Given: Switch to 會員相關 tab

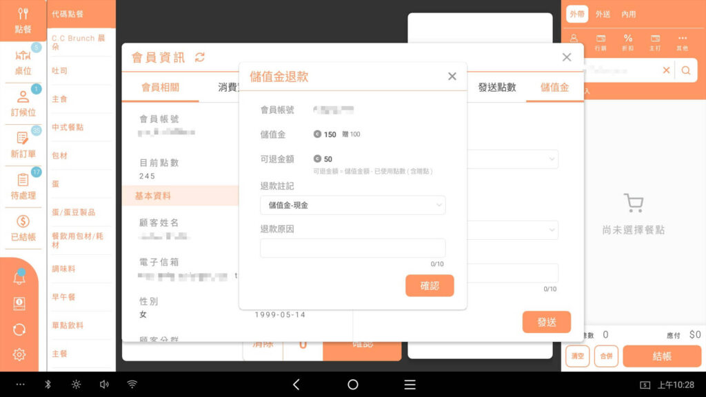Looking at the screenshot, I should 160,88.
